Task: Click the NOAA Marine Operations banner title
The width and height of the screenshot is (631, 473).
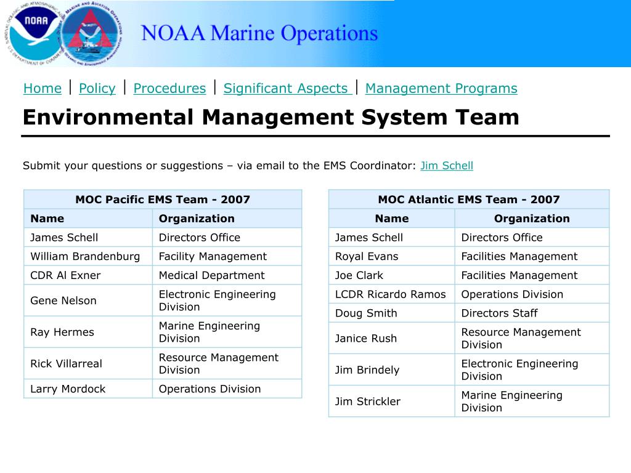Action: 259,33
